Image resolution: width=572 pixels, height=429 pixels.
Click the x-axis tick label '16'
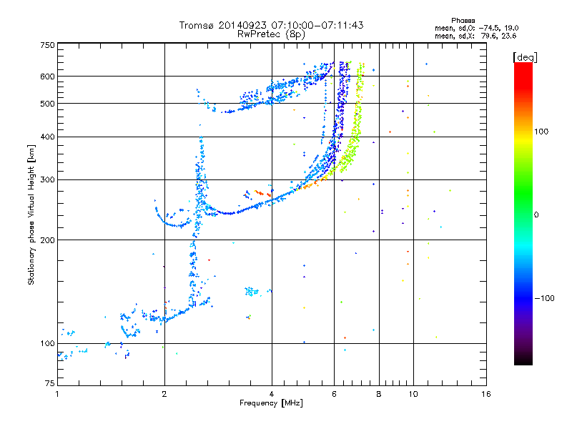pyautogui.click(x=486, y=394)
